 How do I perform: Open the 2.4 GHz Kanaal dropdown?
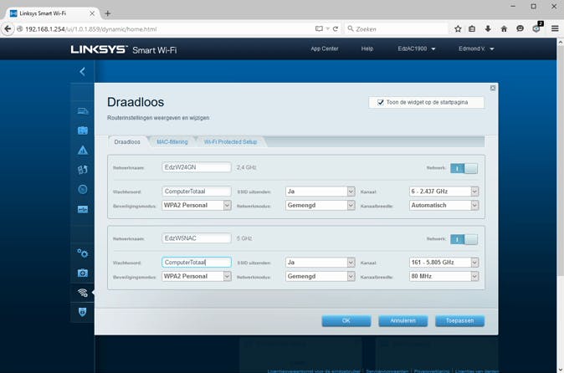pos(445,192)
